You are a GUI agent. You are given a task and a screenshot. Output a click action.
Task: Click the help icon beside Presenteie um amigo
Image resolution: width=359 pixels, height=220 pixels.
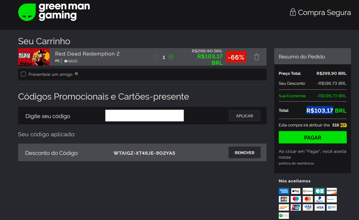coord(77,74)
